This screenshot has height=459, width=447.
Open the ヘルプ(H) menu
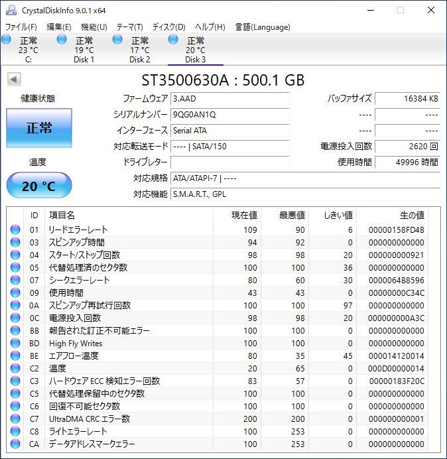click(x=210, y=27)
